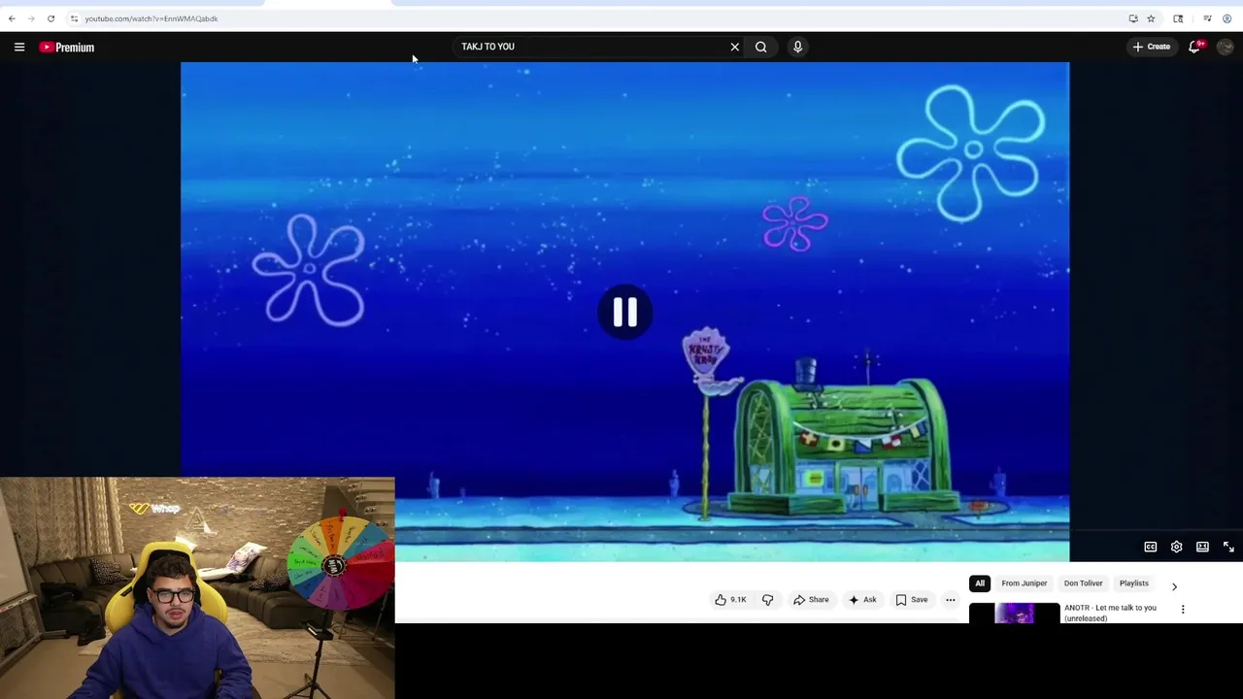This screenshot has width=1243, height=699.
Task: Select the All filter chip
Action: pos(980,583)
